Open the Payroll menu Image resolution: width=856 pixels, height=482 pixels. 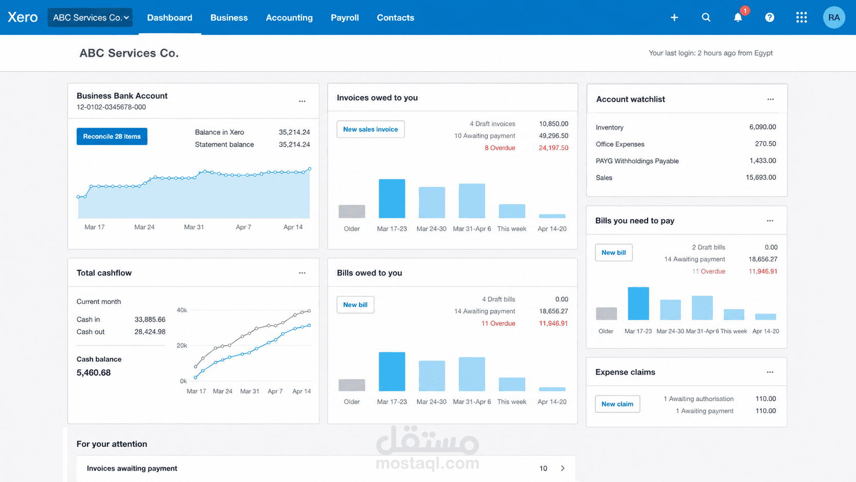(345, 17)
